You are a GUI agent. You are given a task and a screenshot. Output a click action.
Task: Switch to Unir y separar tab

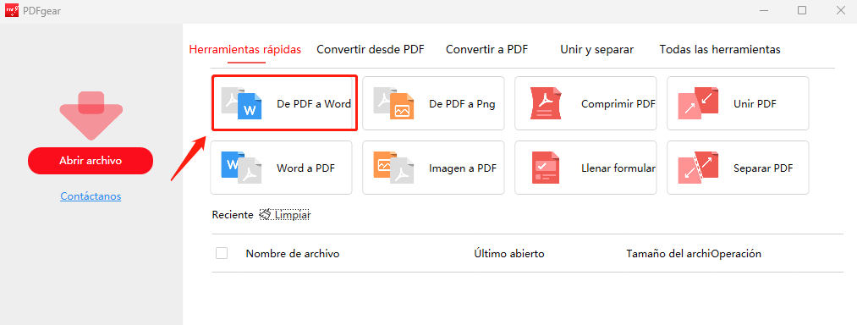(596, 49)
